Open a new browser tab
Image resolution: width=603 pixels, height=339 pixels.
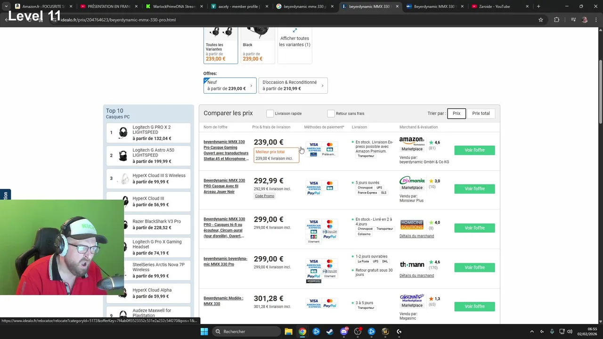pyautogui.click(x=538, y=7)
